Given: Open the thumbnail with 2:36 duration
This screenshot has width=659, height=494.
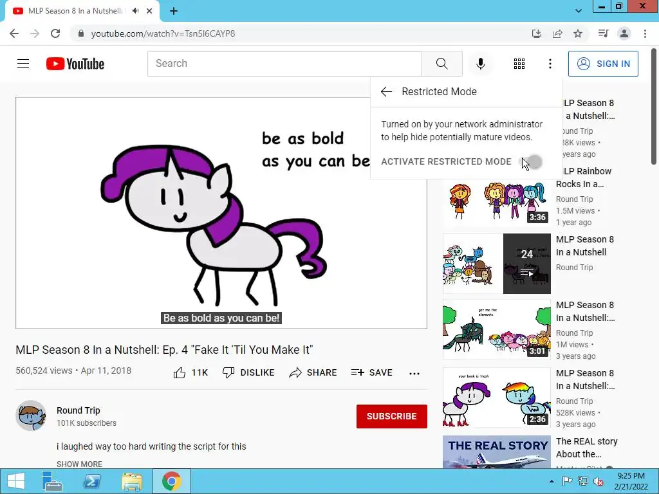Looking at the screenshot, I should tap(496, 398).
